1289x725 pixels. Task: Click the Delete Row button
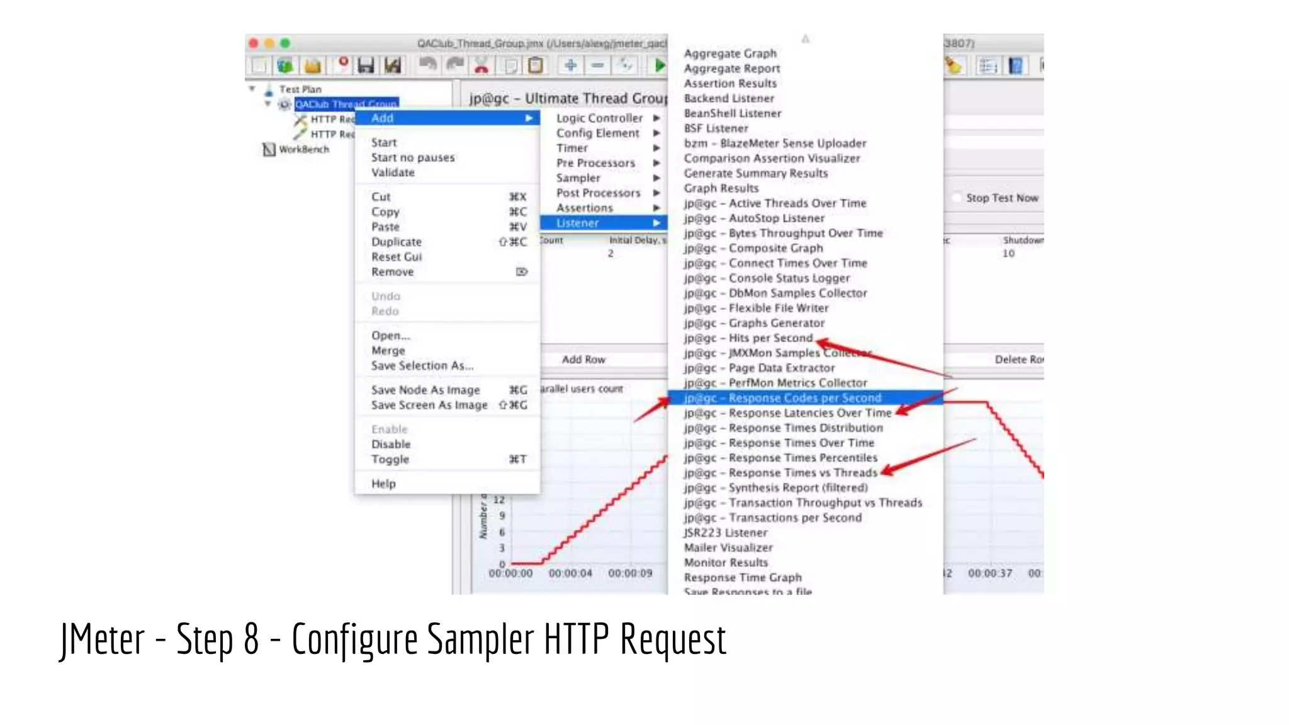(1018, 359)
